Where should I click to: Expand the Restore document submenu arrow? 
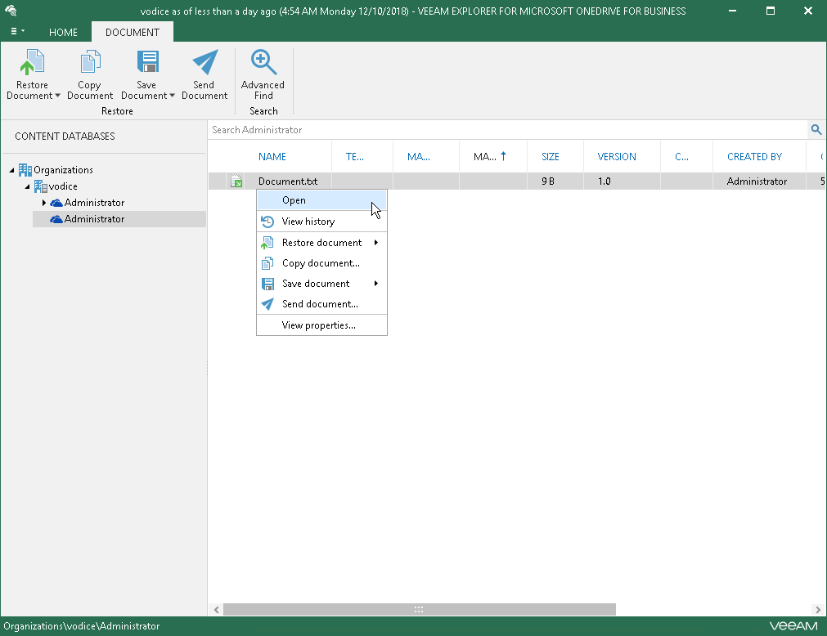click(x=376, y=243)
